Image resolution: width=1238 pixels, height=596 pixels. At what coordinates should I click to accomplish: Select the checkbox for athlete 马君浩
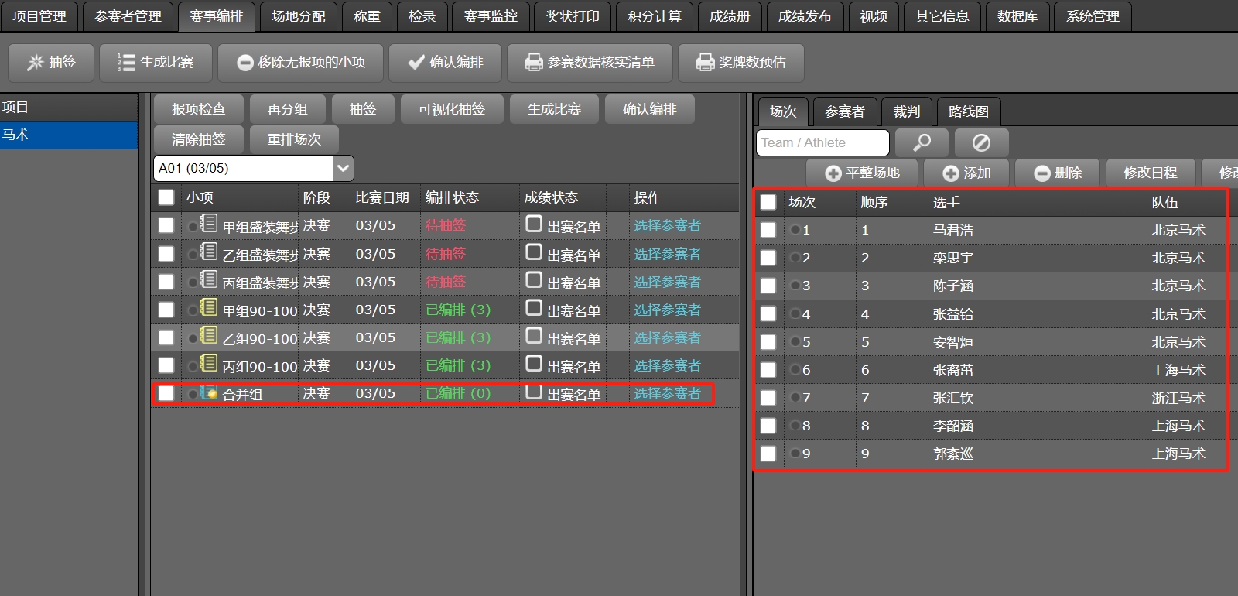click(768, 230)
